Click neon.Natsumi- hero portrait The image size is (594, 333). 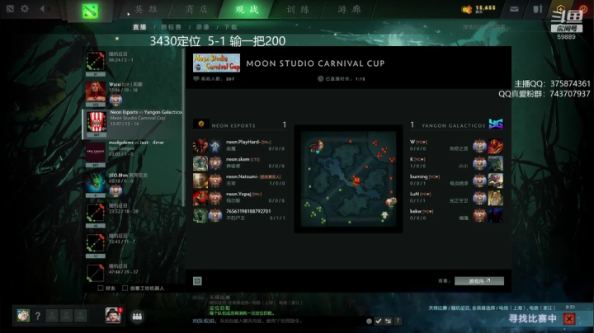[x=200, y=181]
